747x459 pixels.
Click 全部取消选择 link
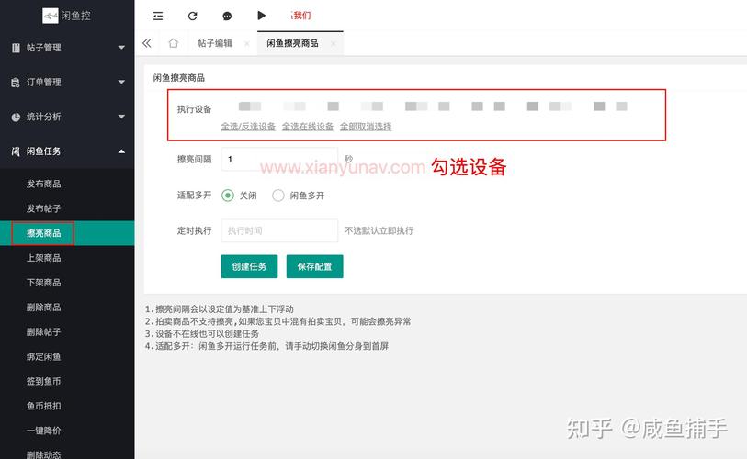pos(366,127)
